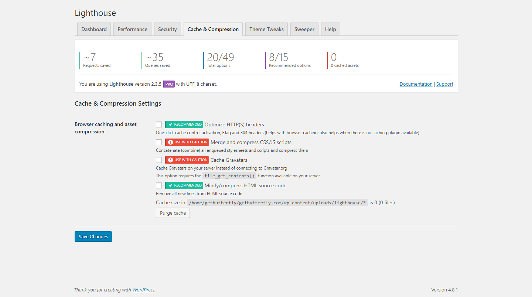Tick Merge and compress CSS/JS scripts checkbox
This screenshot has height=297, width=532.
(159, 142)
